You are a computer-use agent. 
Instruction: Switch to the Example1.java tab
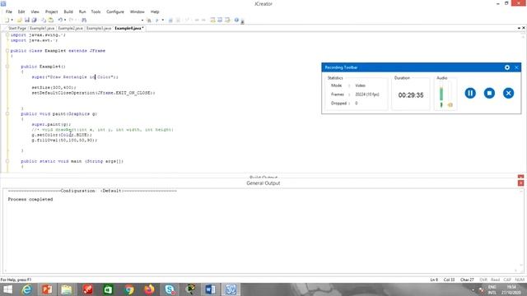[x=42, y=28]
